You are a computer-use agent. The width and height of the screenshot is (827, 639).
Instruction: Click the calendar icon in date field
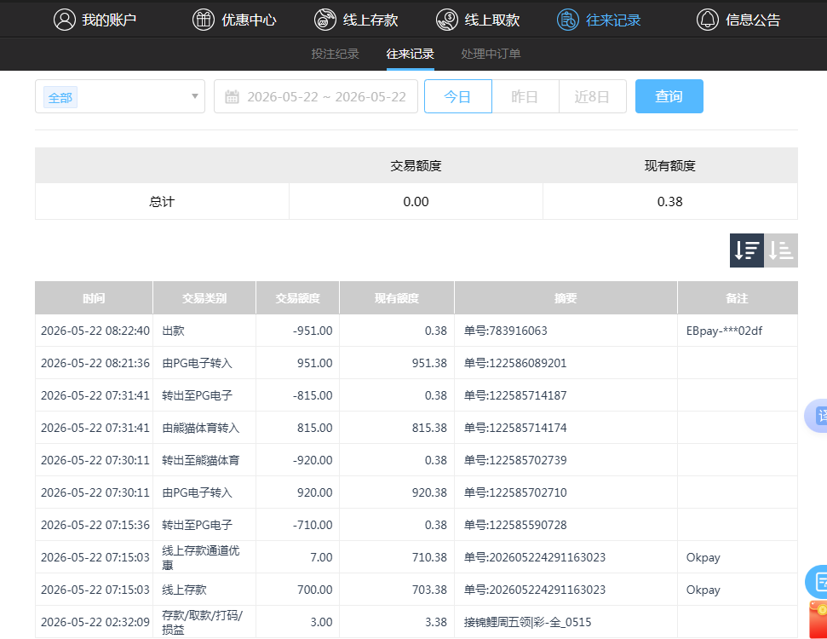pyautogui.click(x=232, y=97)
